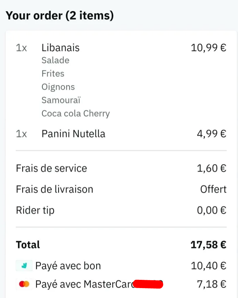Viewport: 238px width, 298px height.
Task: Click Payé avec MasterCard text
Action: pos(85,284)
